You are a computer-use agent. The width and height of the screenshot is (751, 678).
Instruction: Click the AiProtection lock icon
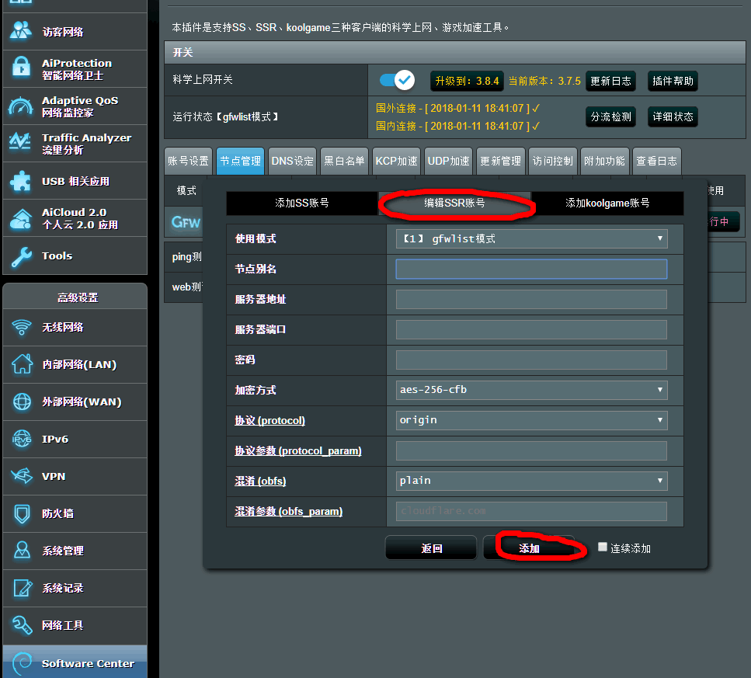point(20,68)
